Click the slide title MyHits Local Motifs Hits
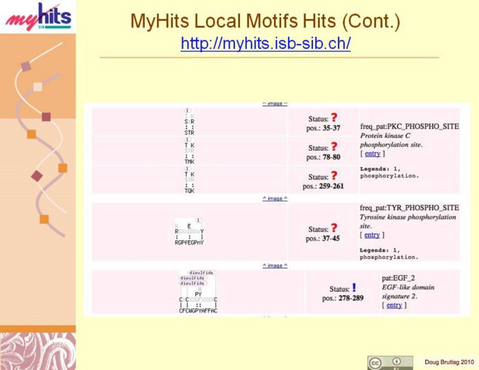The image size is (479, 370). click(265, 22)
